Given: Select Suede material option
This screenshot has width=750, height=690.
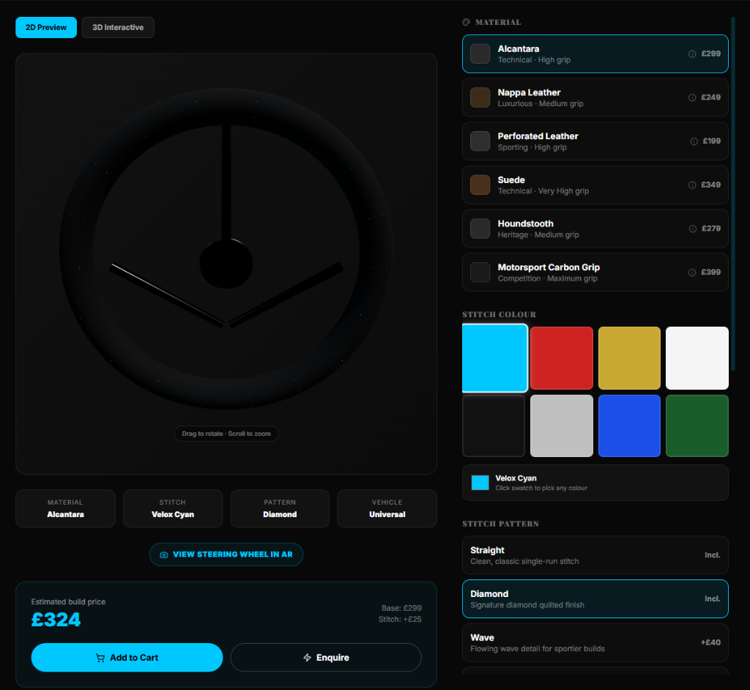Looking at the screenshot, I should pos(595,185).
